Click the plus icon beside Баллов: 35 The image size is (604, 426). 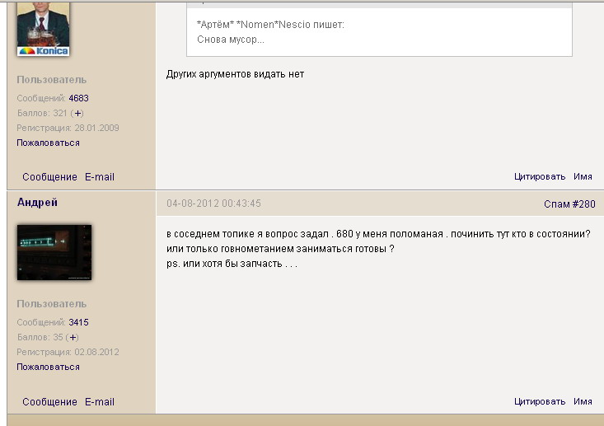73,337
